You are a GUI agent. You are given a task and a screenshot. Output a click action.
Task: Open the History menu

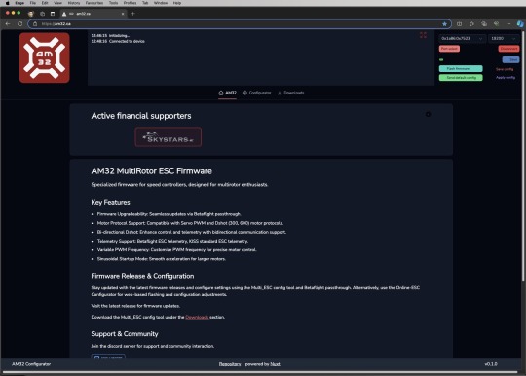tap(74, 3)
